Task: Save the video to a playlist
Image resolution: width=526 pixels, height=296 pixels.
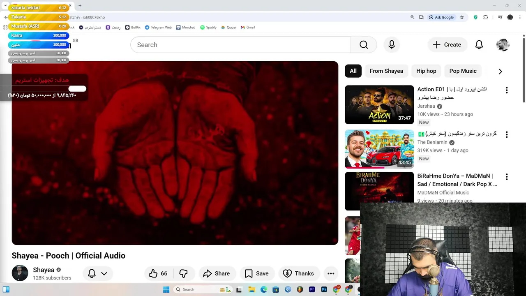Action: coord(257,273)
